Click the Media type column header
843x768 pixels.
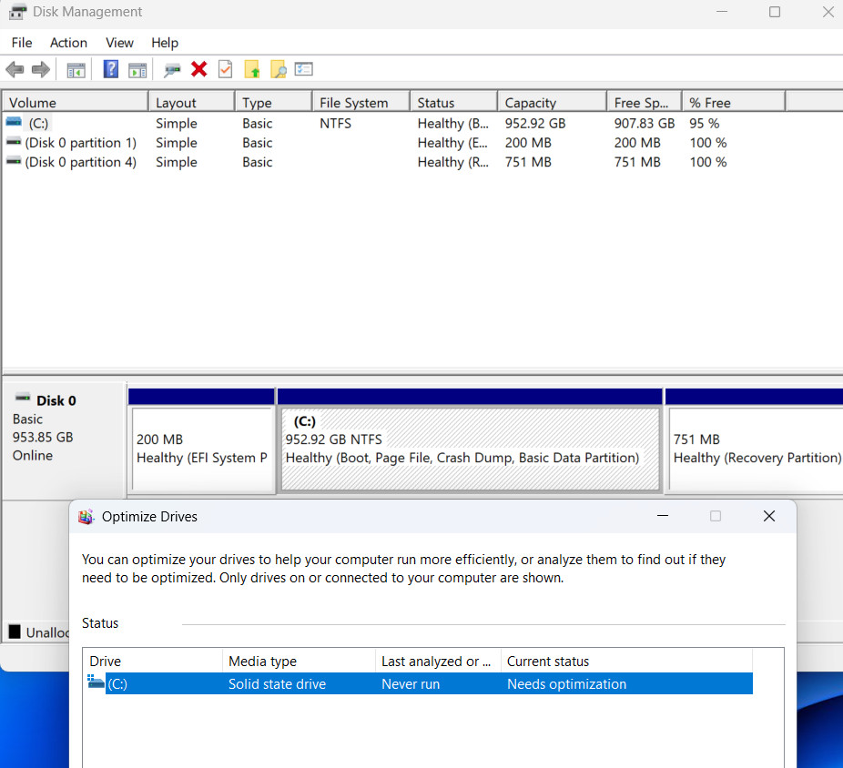pyautogui.click(x=299, y=661)
